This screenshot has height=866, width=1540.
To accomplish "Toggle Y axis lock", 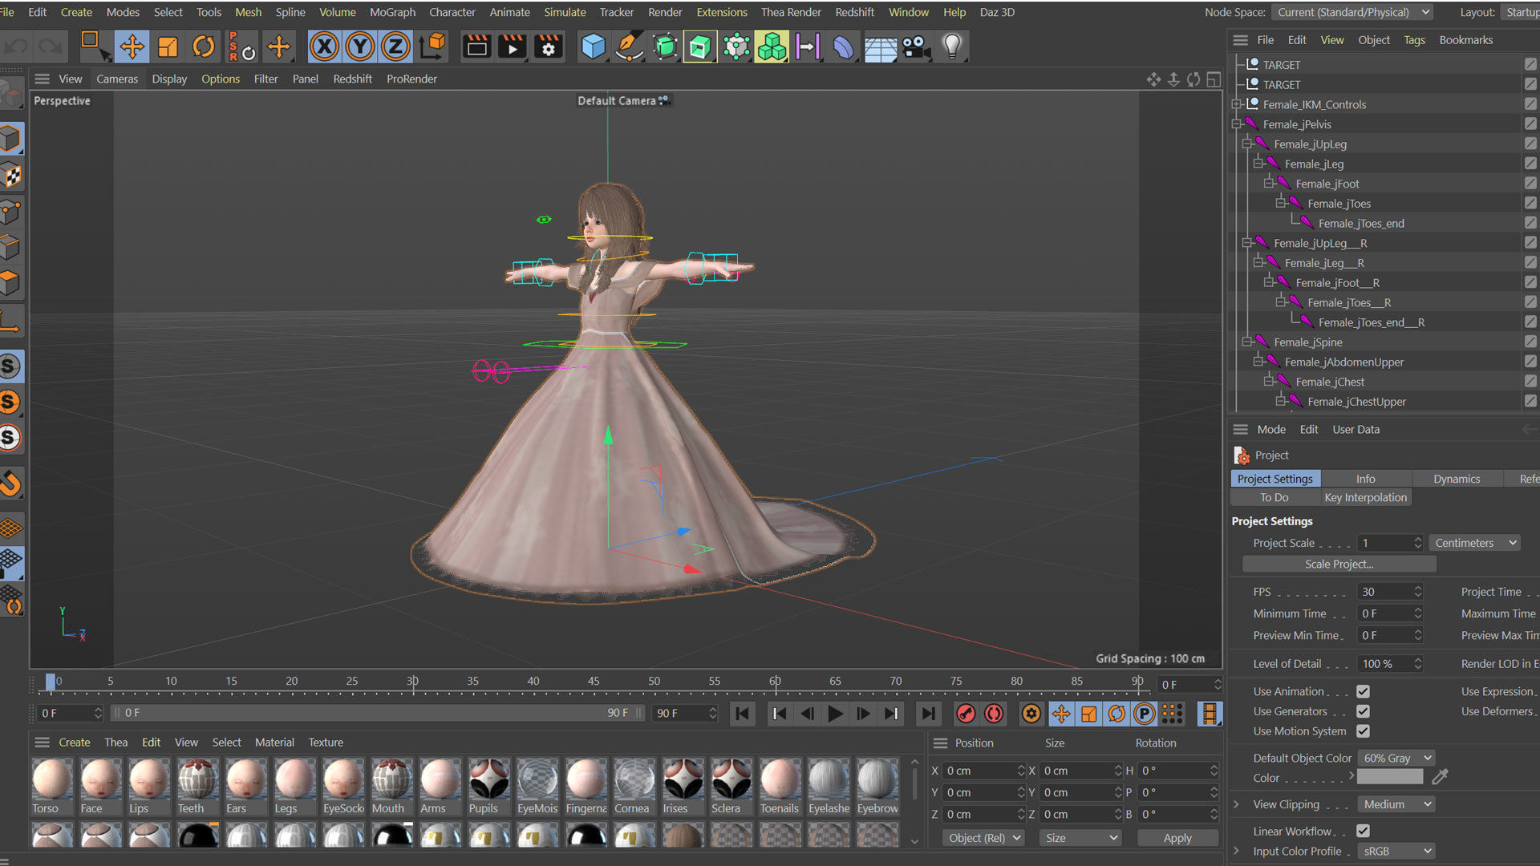I will click(x=360, y=47).
